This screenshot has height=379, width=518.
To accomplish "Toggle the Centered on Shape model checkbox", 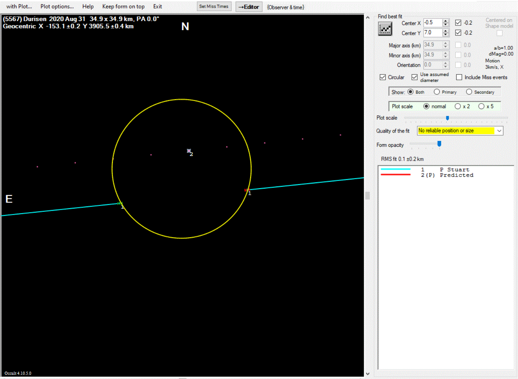I will coord(499,33).
